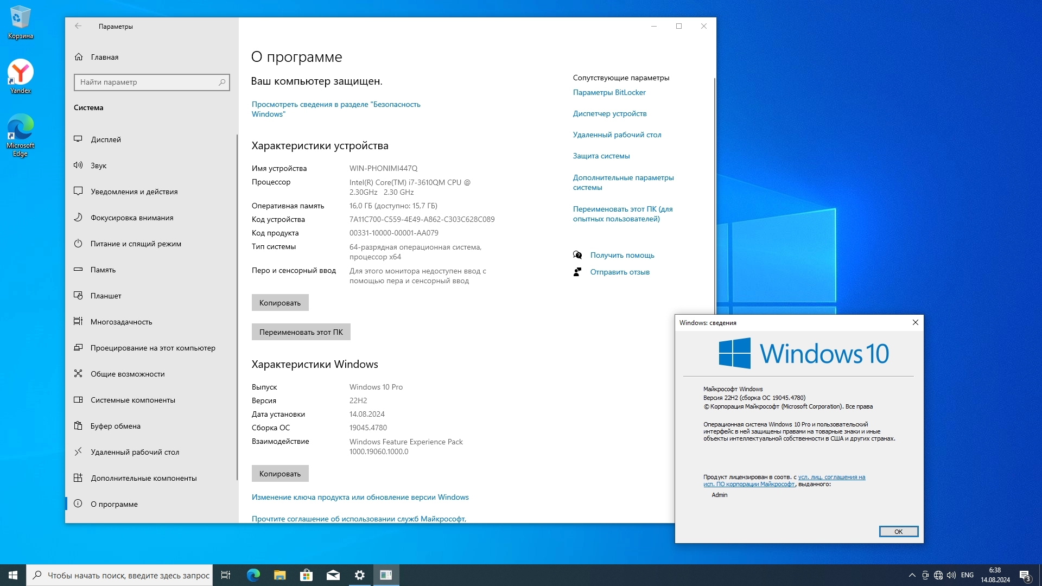This screenshot has height=586, width=1042.
Task: Open BitLocker settings link
Action: [x=609, y=92]
